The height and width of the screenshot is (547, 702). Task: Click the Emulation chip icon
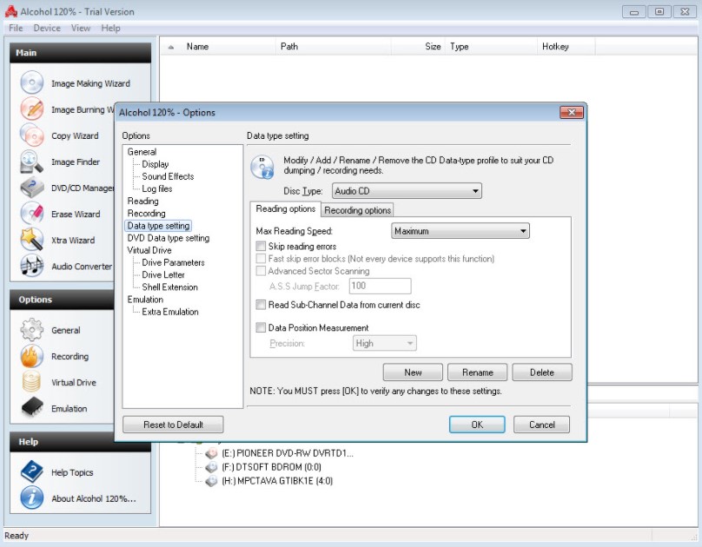tap(32, 408)
